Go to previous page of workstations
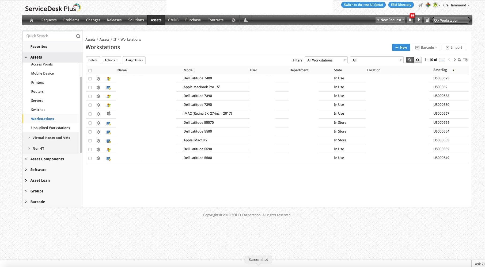This screenshot has height=267, width=485. (449, 60)
